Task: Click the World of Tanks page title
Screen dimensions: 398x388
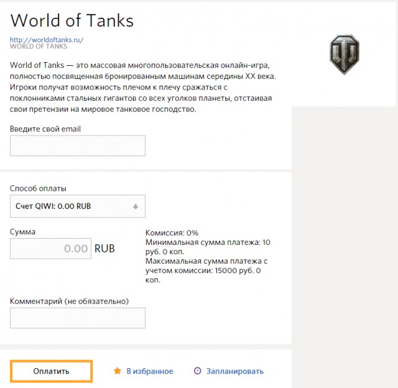Action: click(x=72, y=21)
